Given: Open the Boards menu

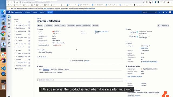Looking at the screenshot, I should tap(43, 12).
